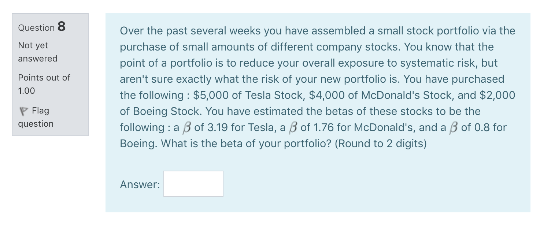Click the Question 8 heading
The width and height of the screenshot is (540, 227).
pyautogui.click(x=42, y=27)
